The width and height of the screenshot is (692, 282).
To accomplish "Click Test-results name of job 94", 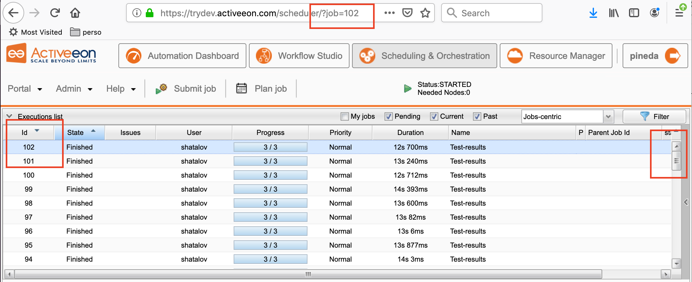I will (468, 259).
